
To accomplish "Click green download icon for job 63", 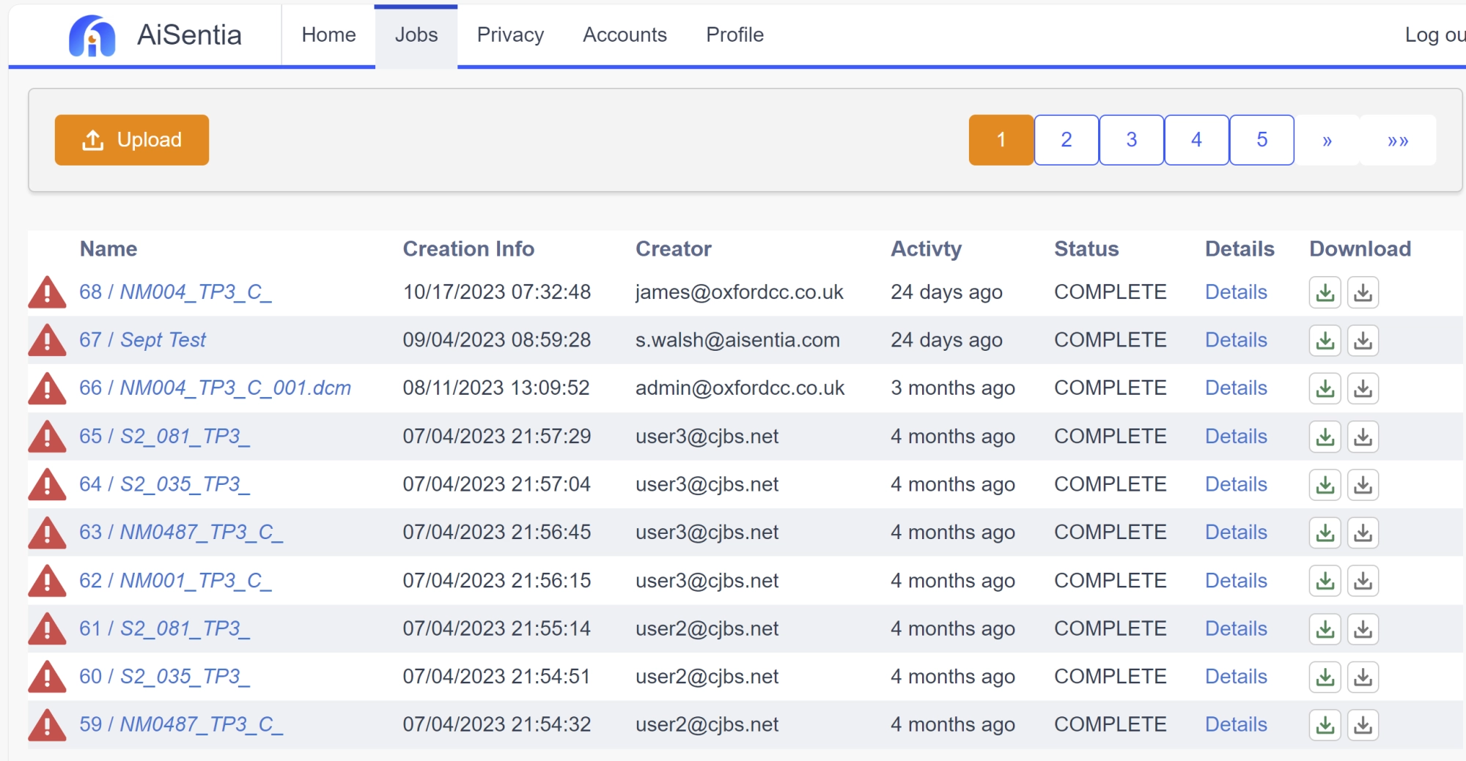I will tap(1325, 532).
